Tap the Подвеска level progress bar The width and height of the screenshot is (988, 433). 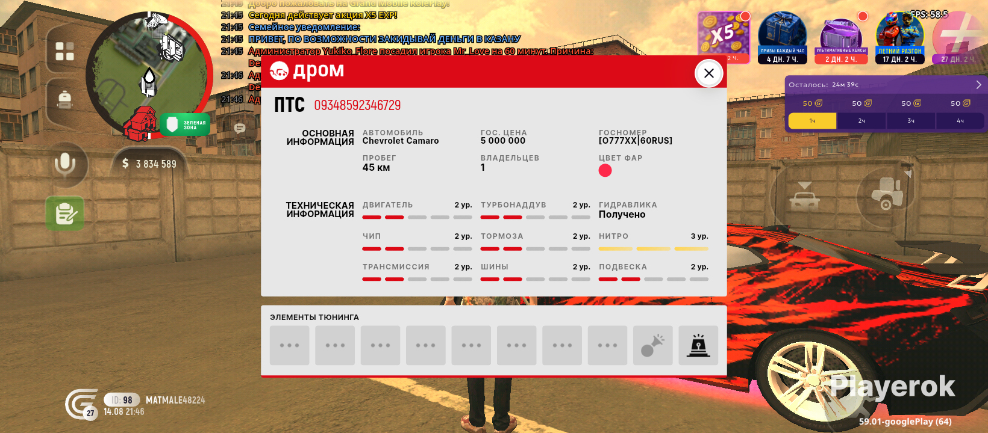point(654,279)
